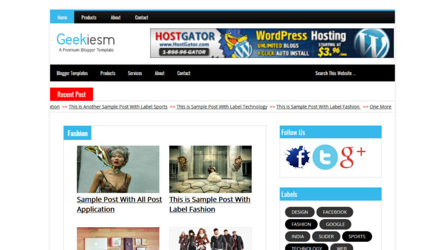Click tagline A Premium Blogger Template
Screen dimensions: 445x250
86,50
